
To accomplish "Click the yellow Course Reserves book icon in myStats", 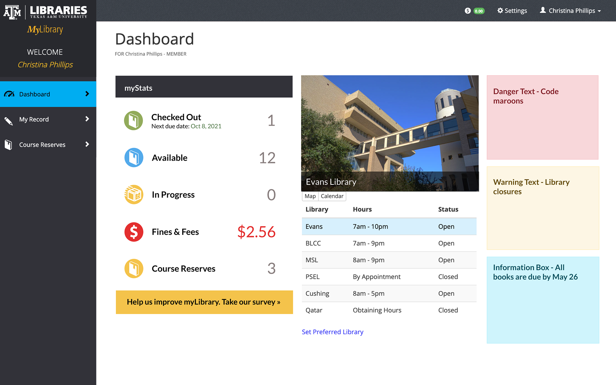I will (134, 269).
